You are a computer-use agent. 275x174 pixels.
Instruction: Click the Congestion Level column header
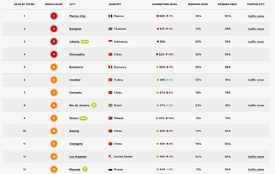[165, 4]
